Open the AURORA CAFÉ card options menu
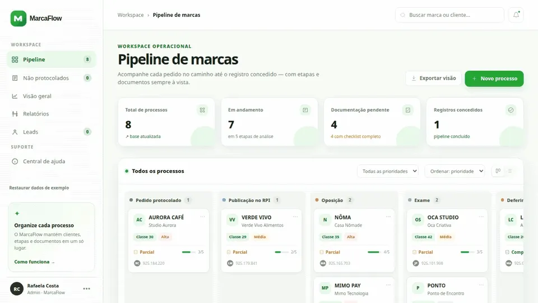This screenshot has height=303, width=538. pyautogui.click(x=202, y=217)
